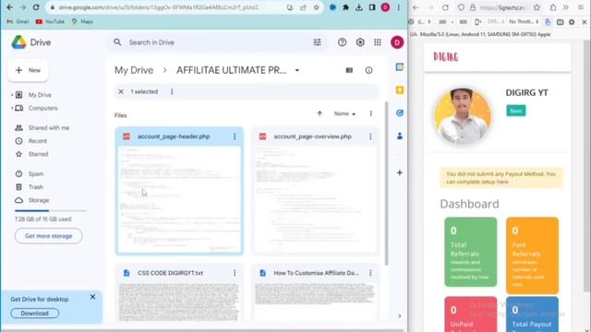Expand Computers tree arrow
591x332 pixels.
tap(12, 108)
